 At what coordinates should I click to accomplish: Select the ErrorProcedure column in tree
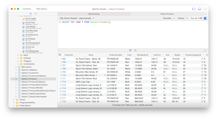click(x=33, y=43)
